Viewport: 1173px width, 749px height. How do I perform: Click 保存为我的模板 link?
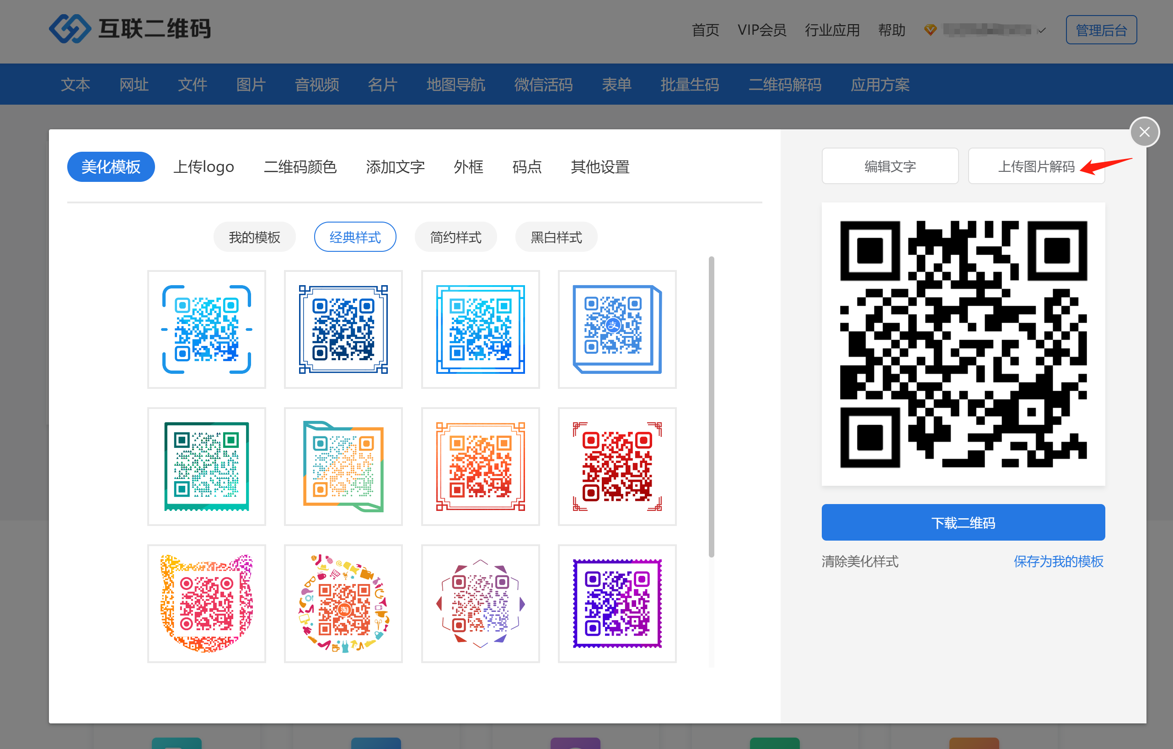click(1058, 562)
